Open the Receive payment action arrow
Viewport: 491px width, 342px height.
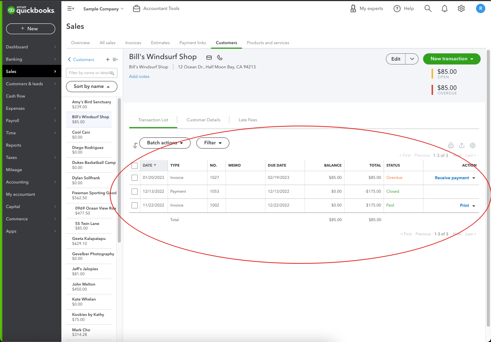pyautogui.click(x=474, y=178)
